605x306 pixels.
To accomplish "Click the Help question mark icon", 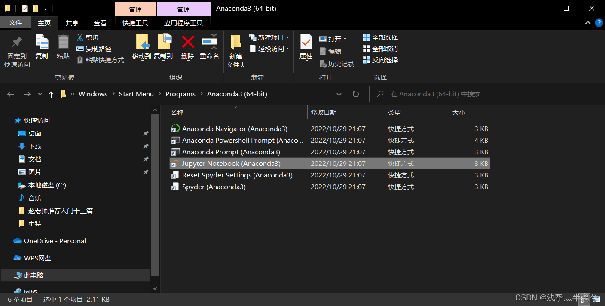I will 599,23.
